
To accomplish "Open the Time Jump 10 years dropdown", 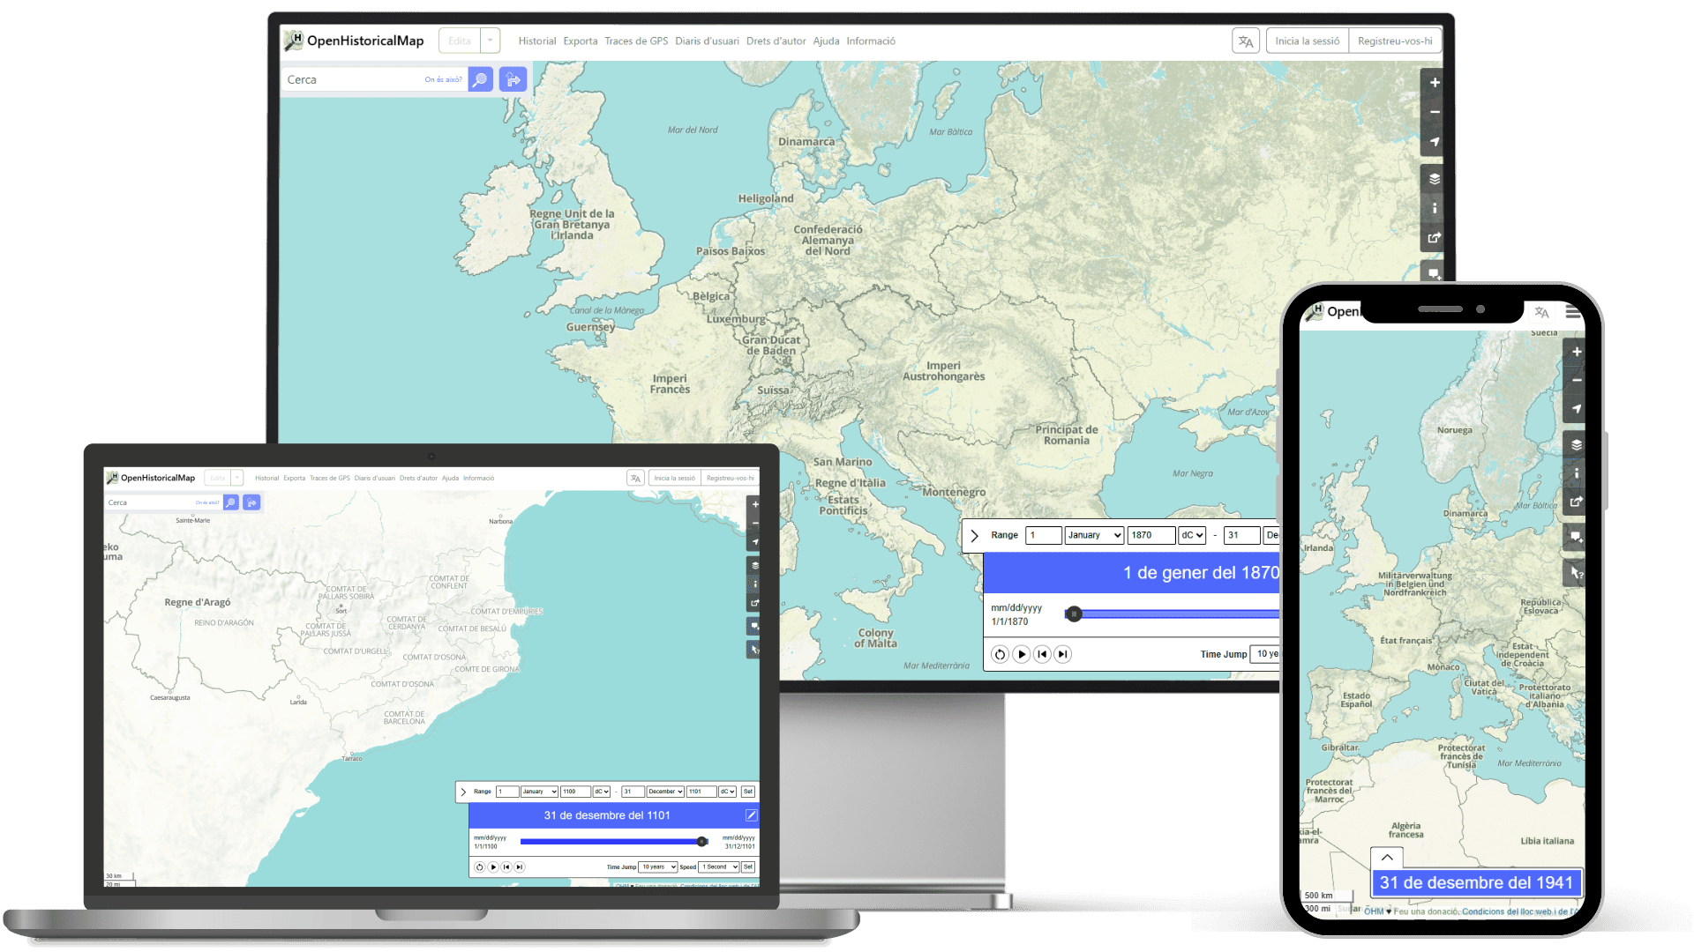I will pos(1268,653).
